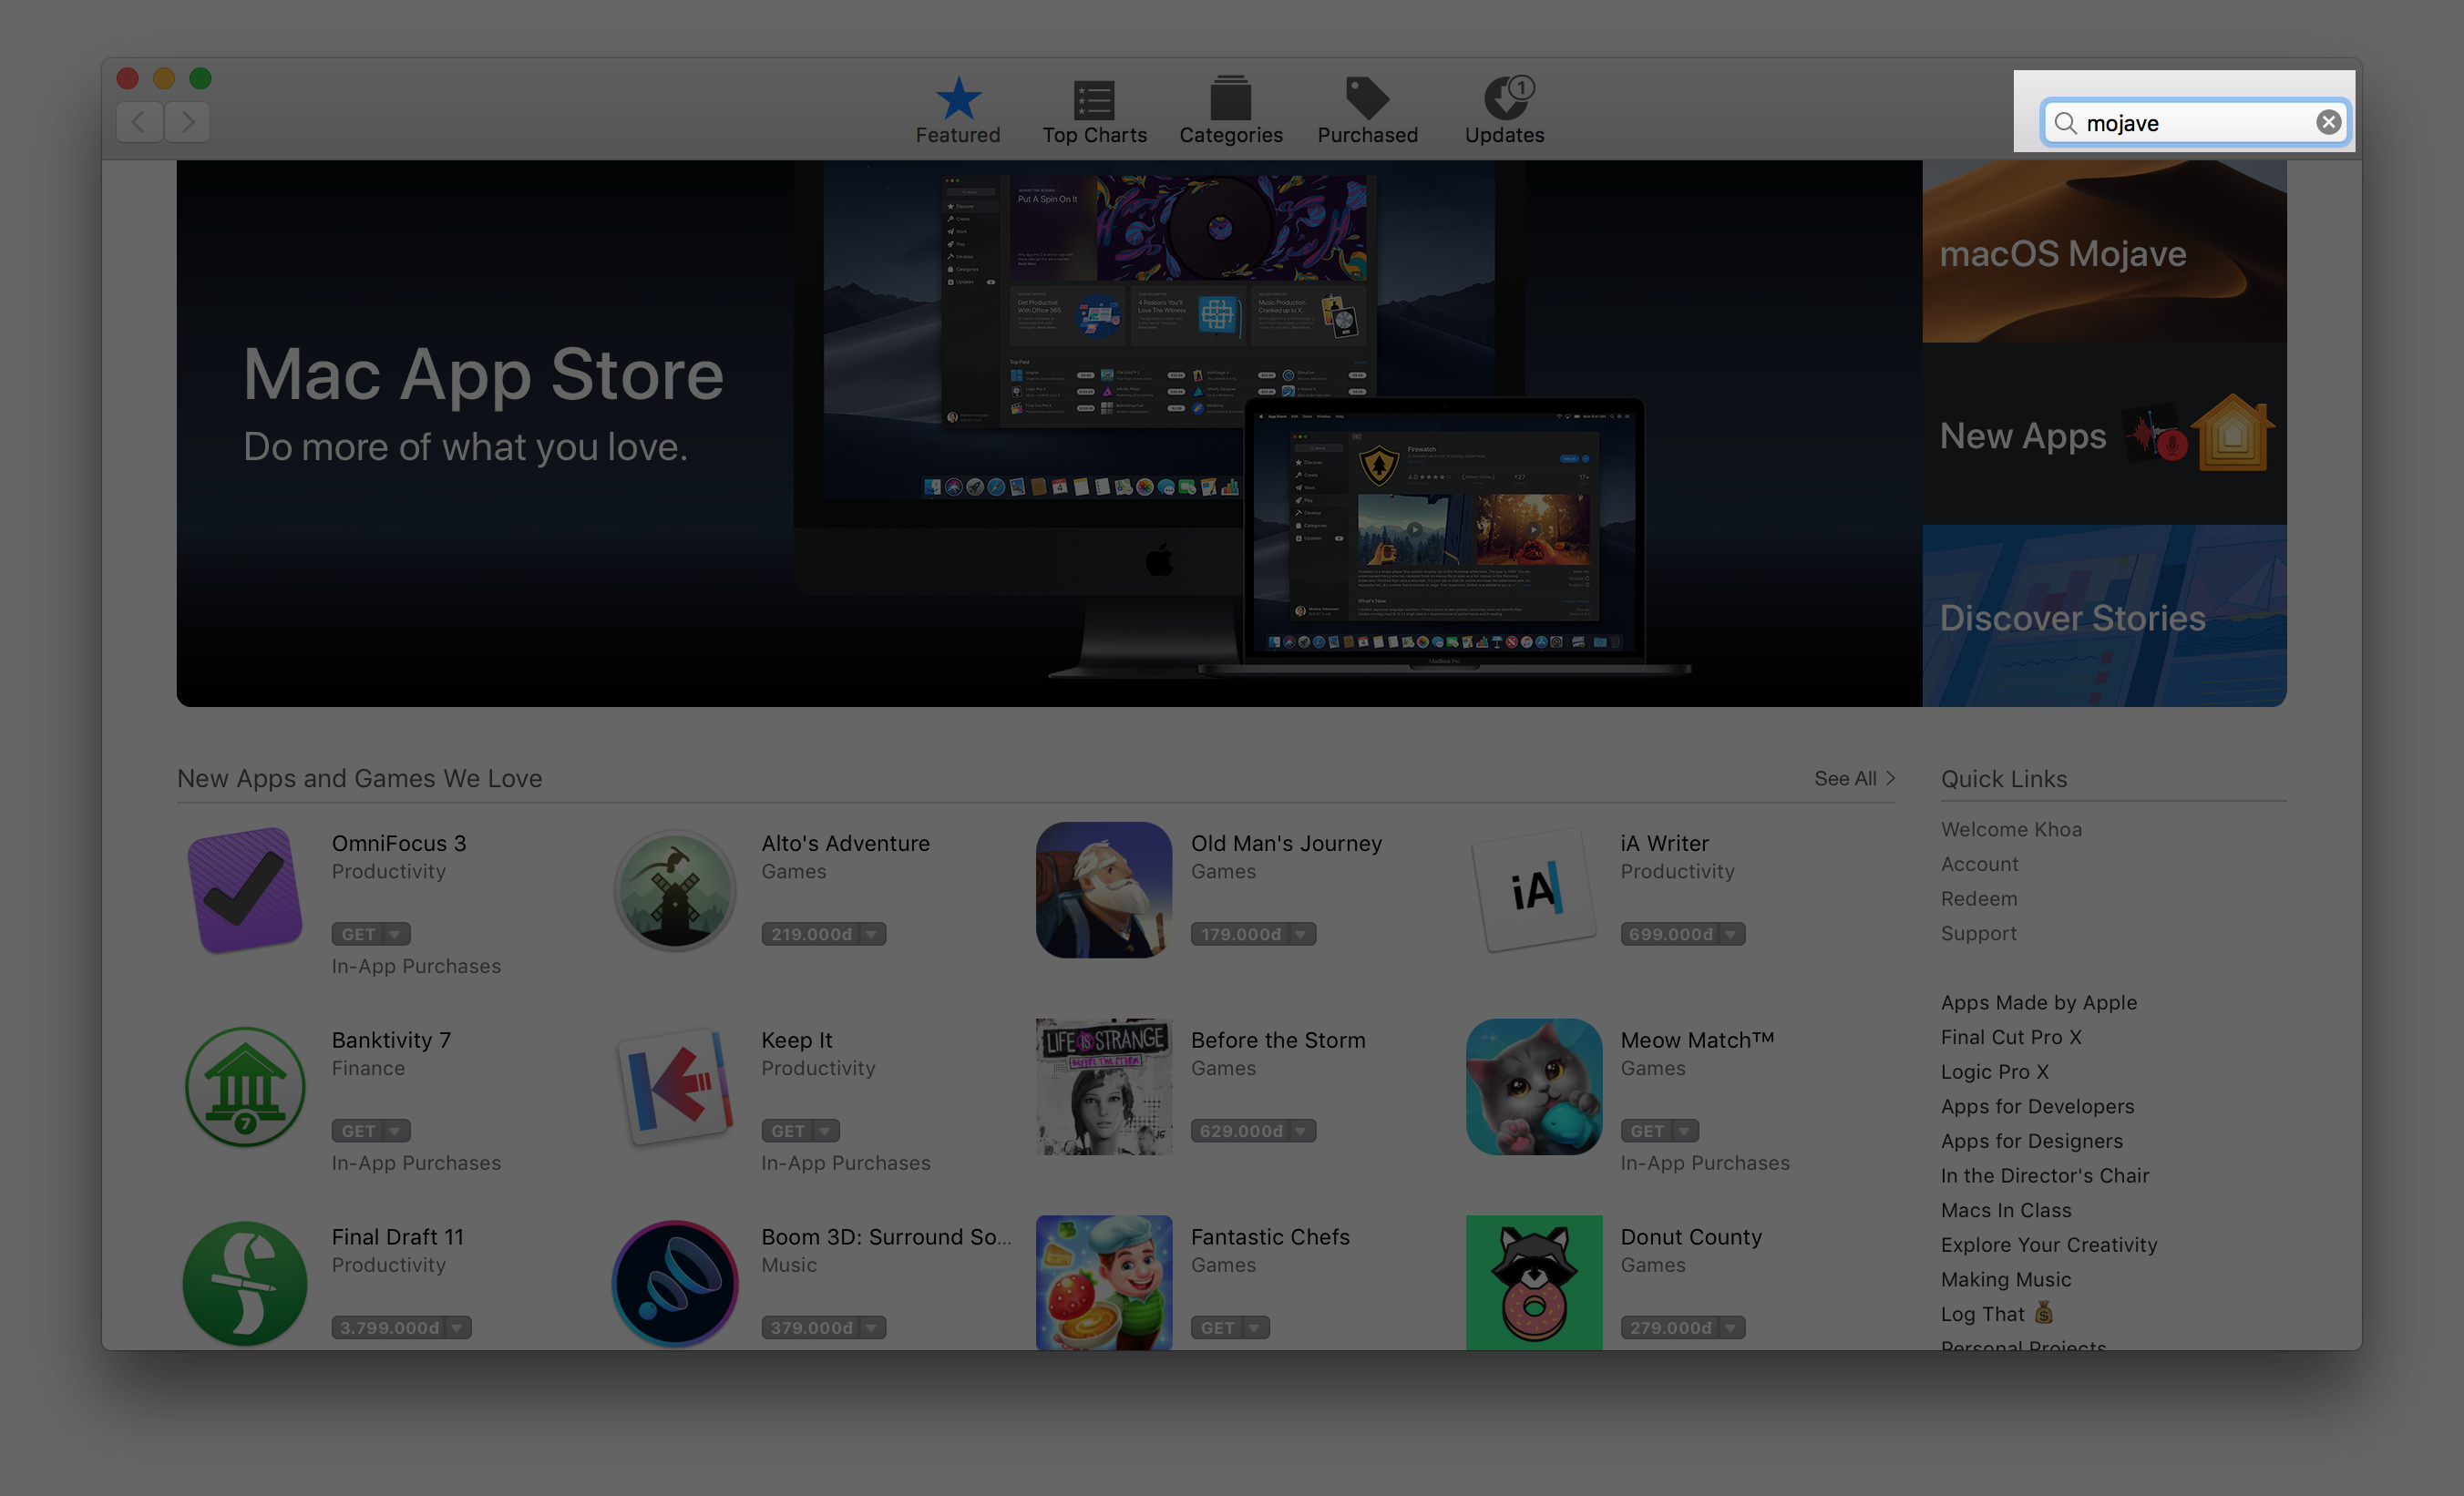Screen dimensions: 2464x1496
Task: Get Banktivity 7
Action: pos(358,1131)
